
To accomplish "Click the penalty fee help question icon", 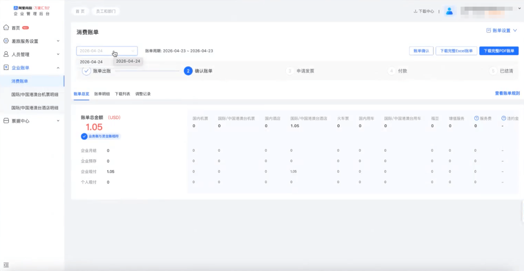I will pos(504,118).
